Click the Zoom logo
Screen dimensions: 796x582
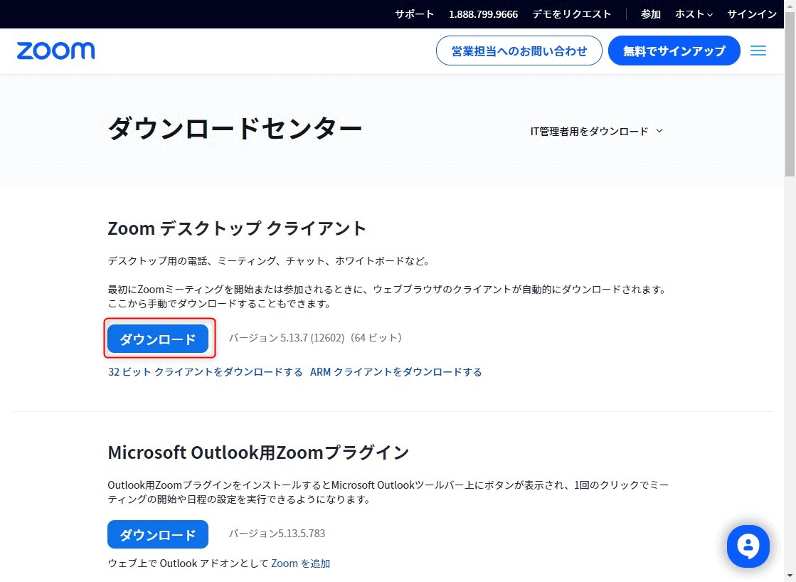(56, 51)
